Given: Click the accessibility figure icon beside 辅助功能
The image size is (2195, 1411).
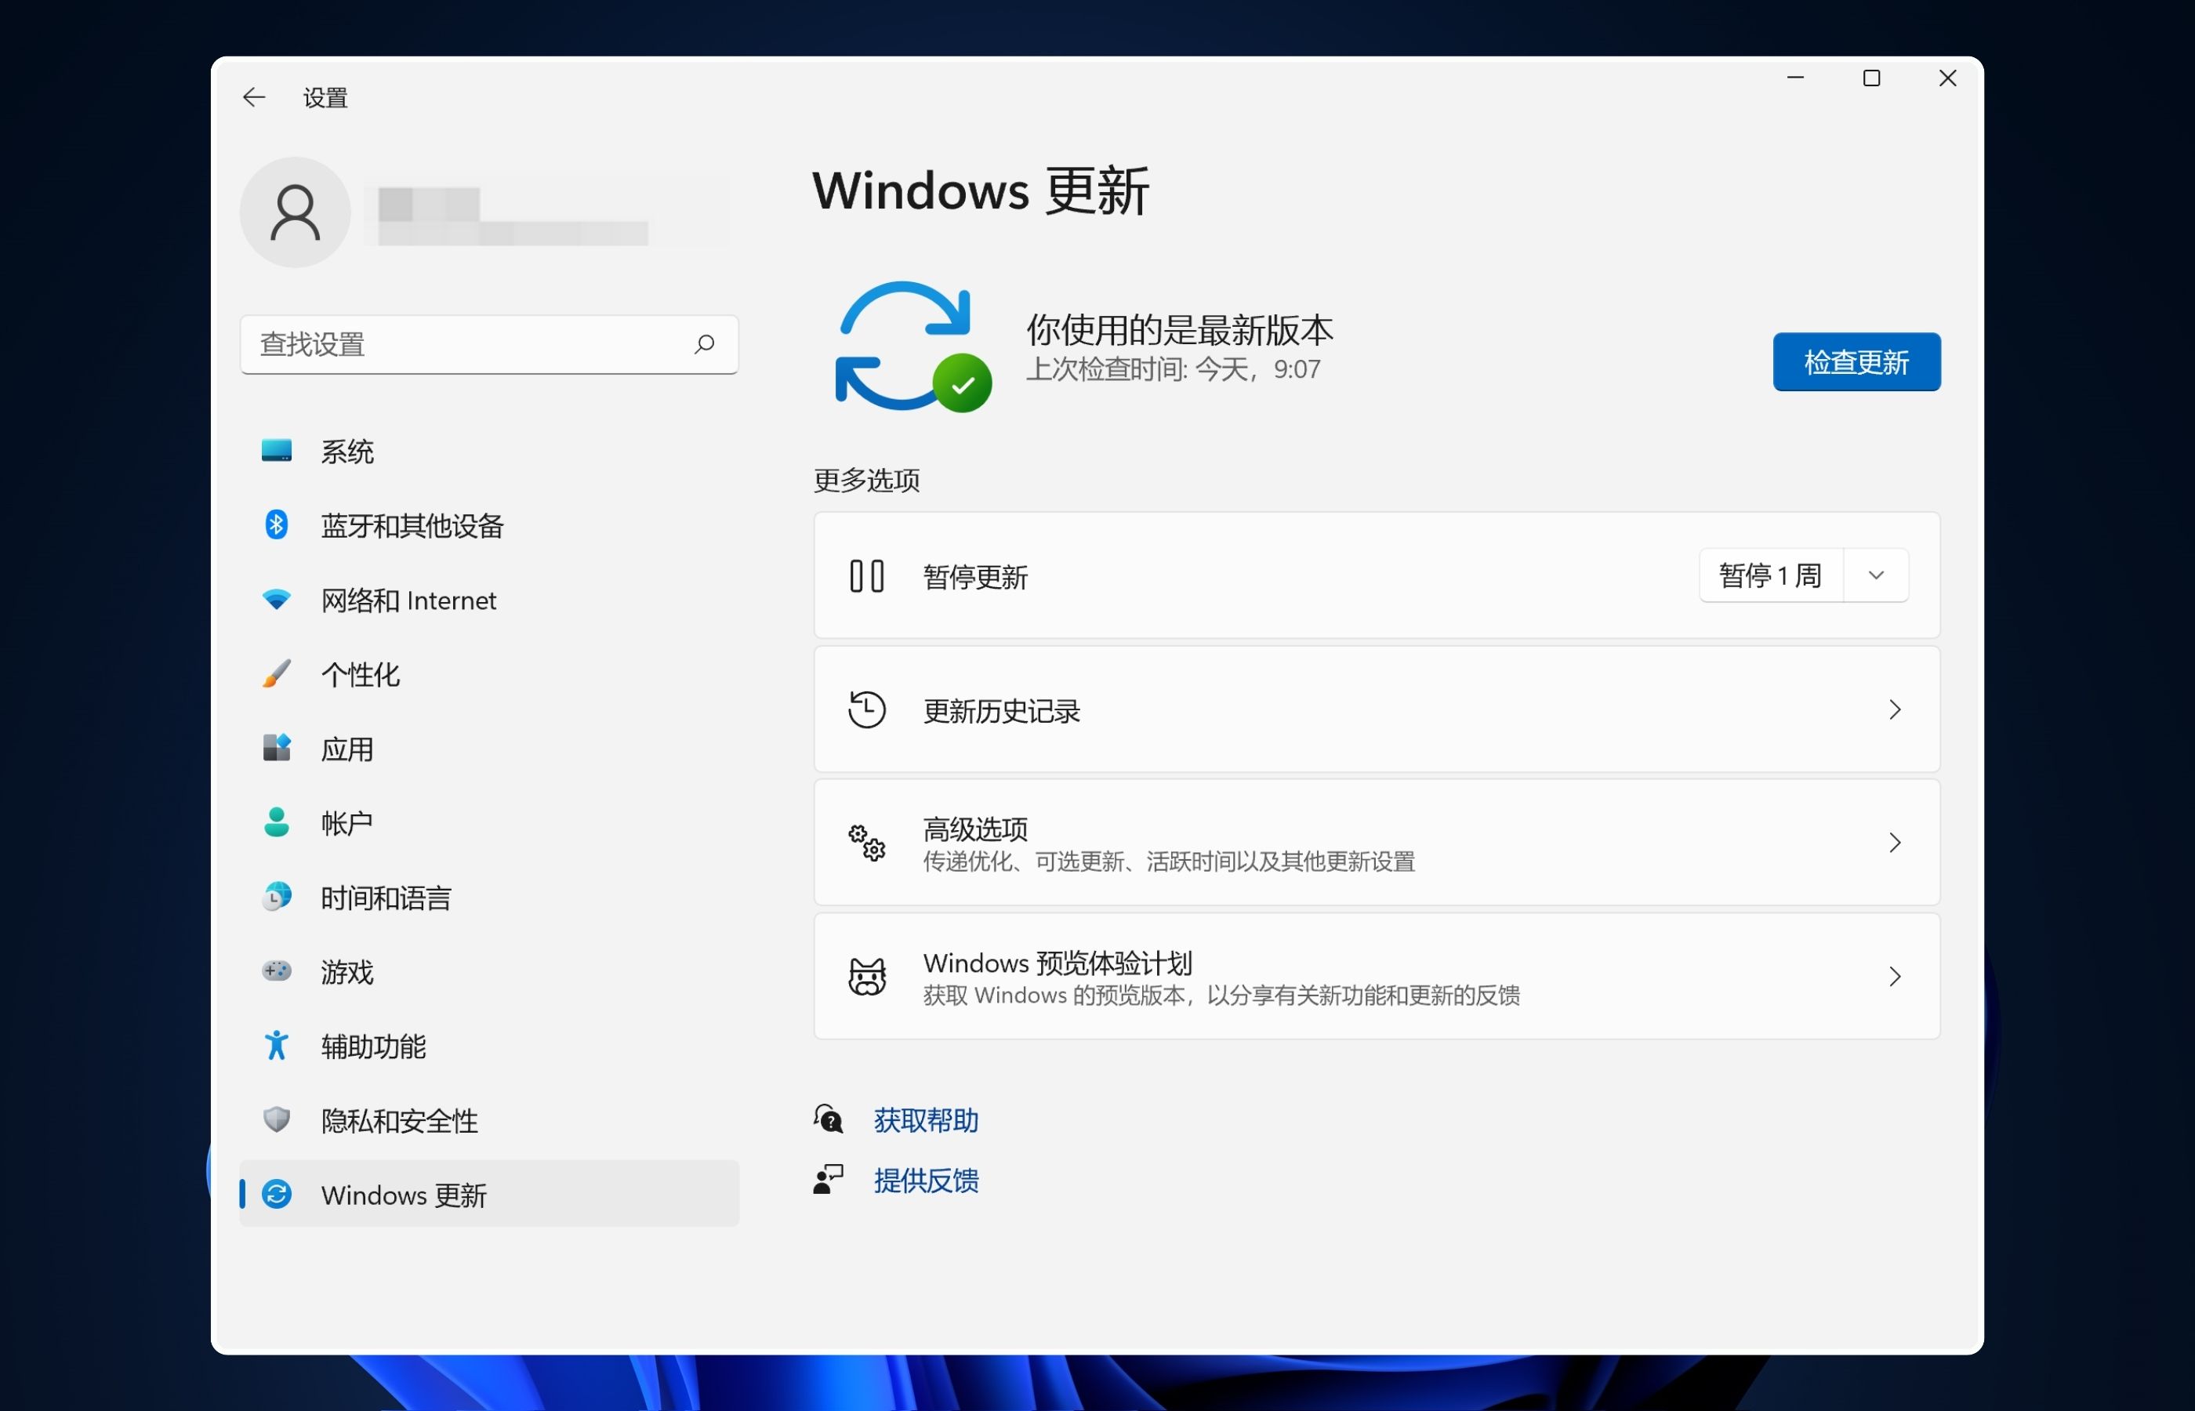Looking at the screenshot, I should [x=277, y=1044].
